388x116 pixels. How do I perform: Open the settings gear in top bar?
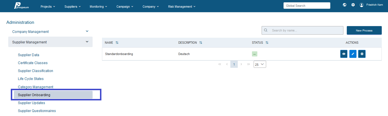click(353, 5)
